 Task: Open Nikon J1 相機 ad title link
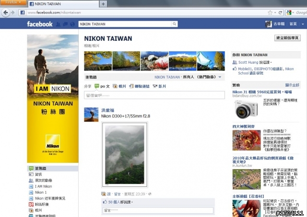click(262, 92)
